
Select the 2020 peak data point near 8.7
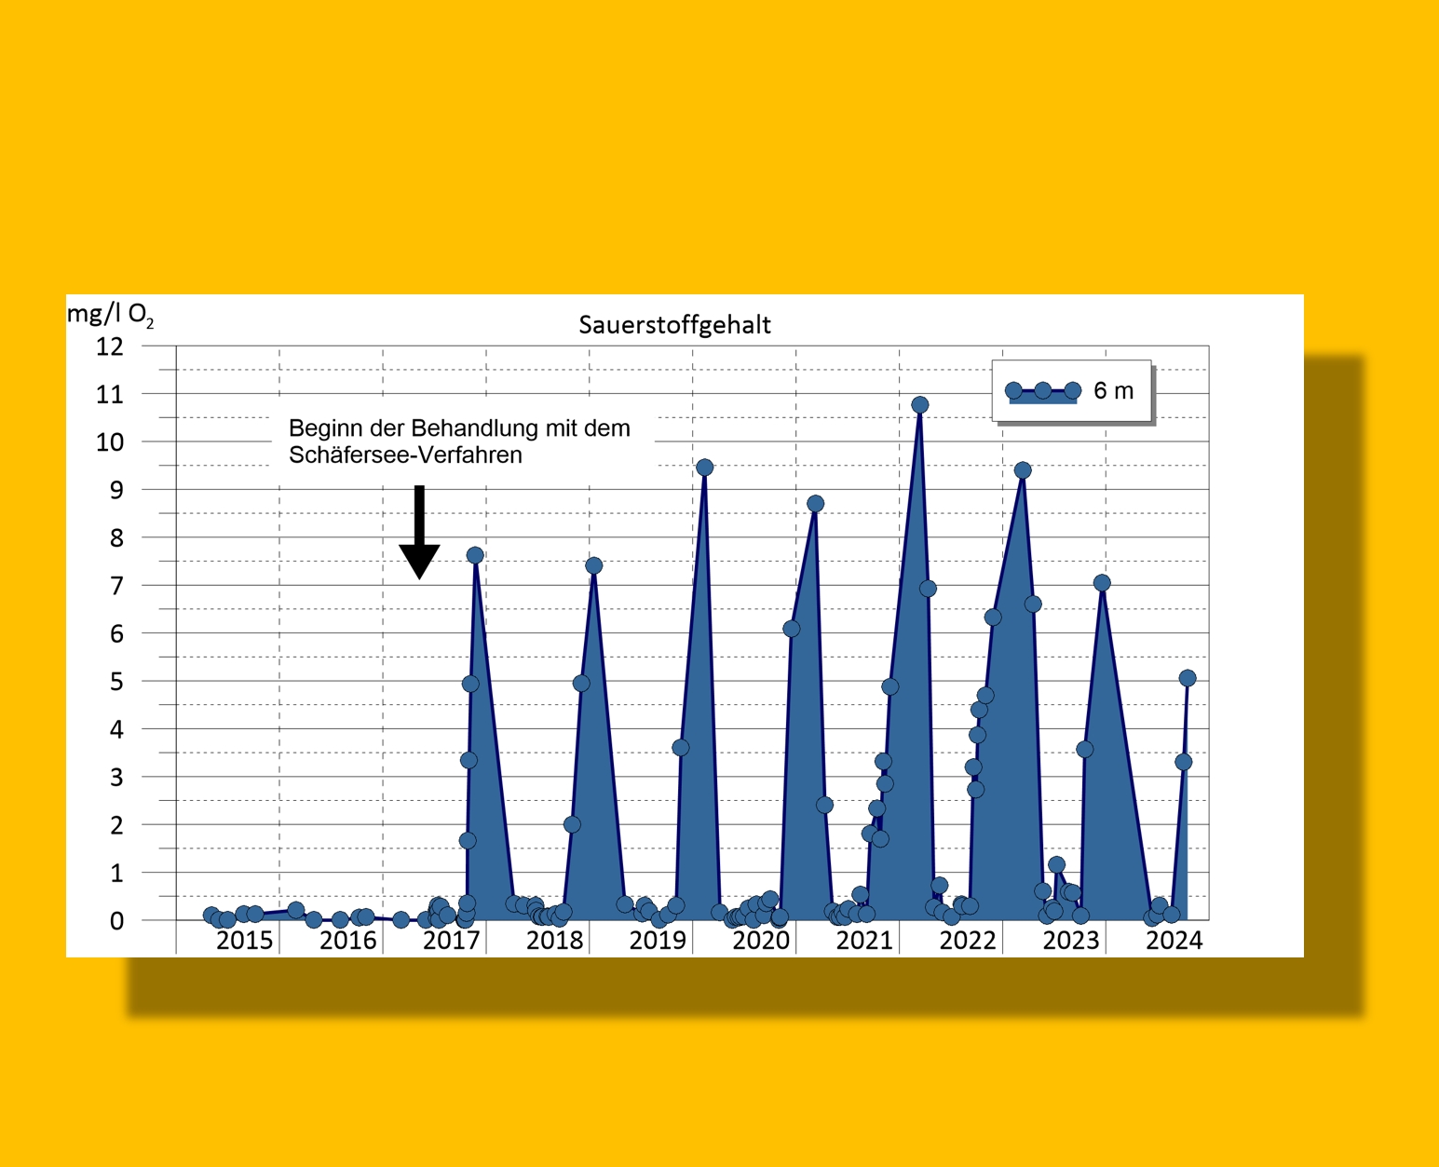[815, 504]
